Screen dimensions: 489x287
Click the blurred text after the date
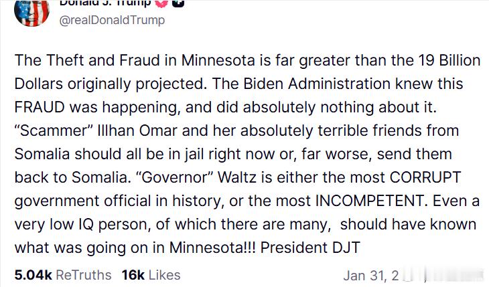pos(437,275)
